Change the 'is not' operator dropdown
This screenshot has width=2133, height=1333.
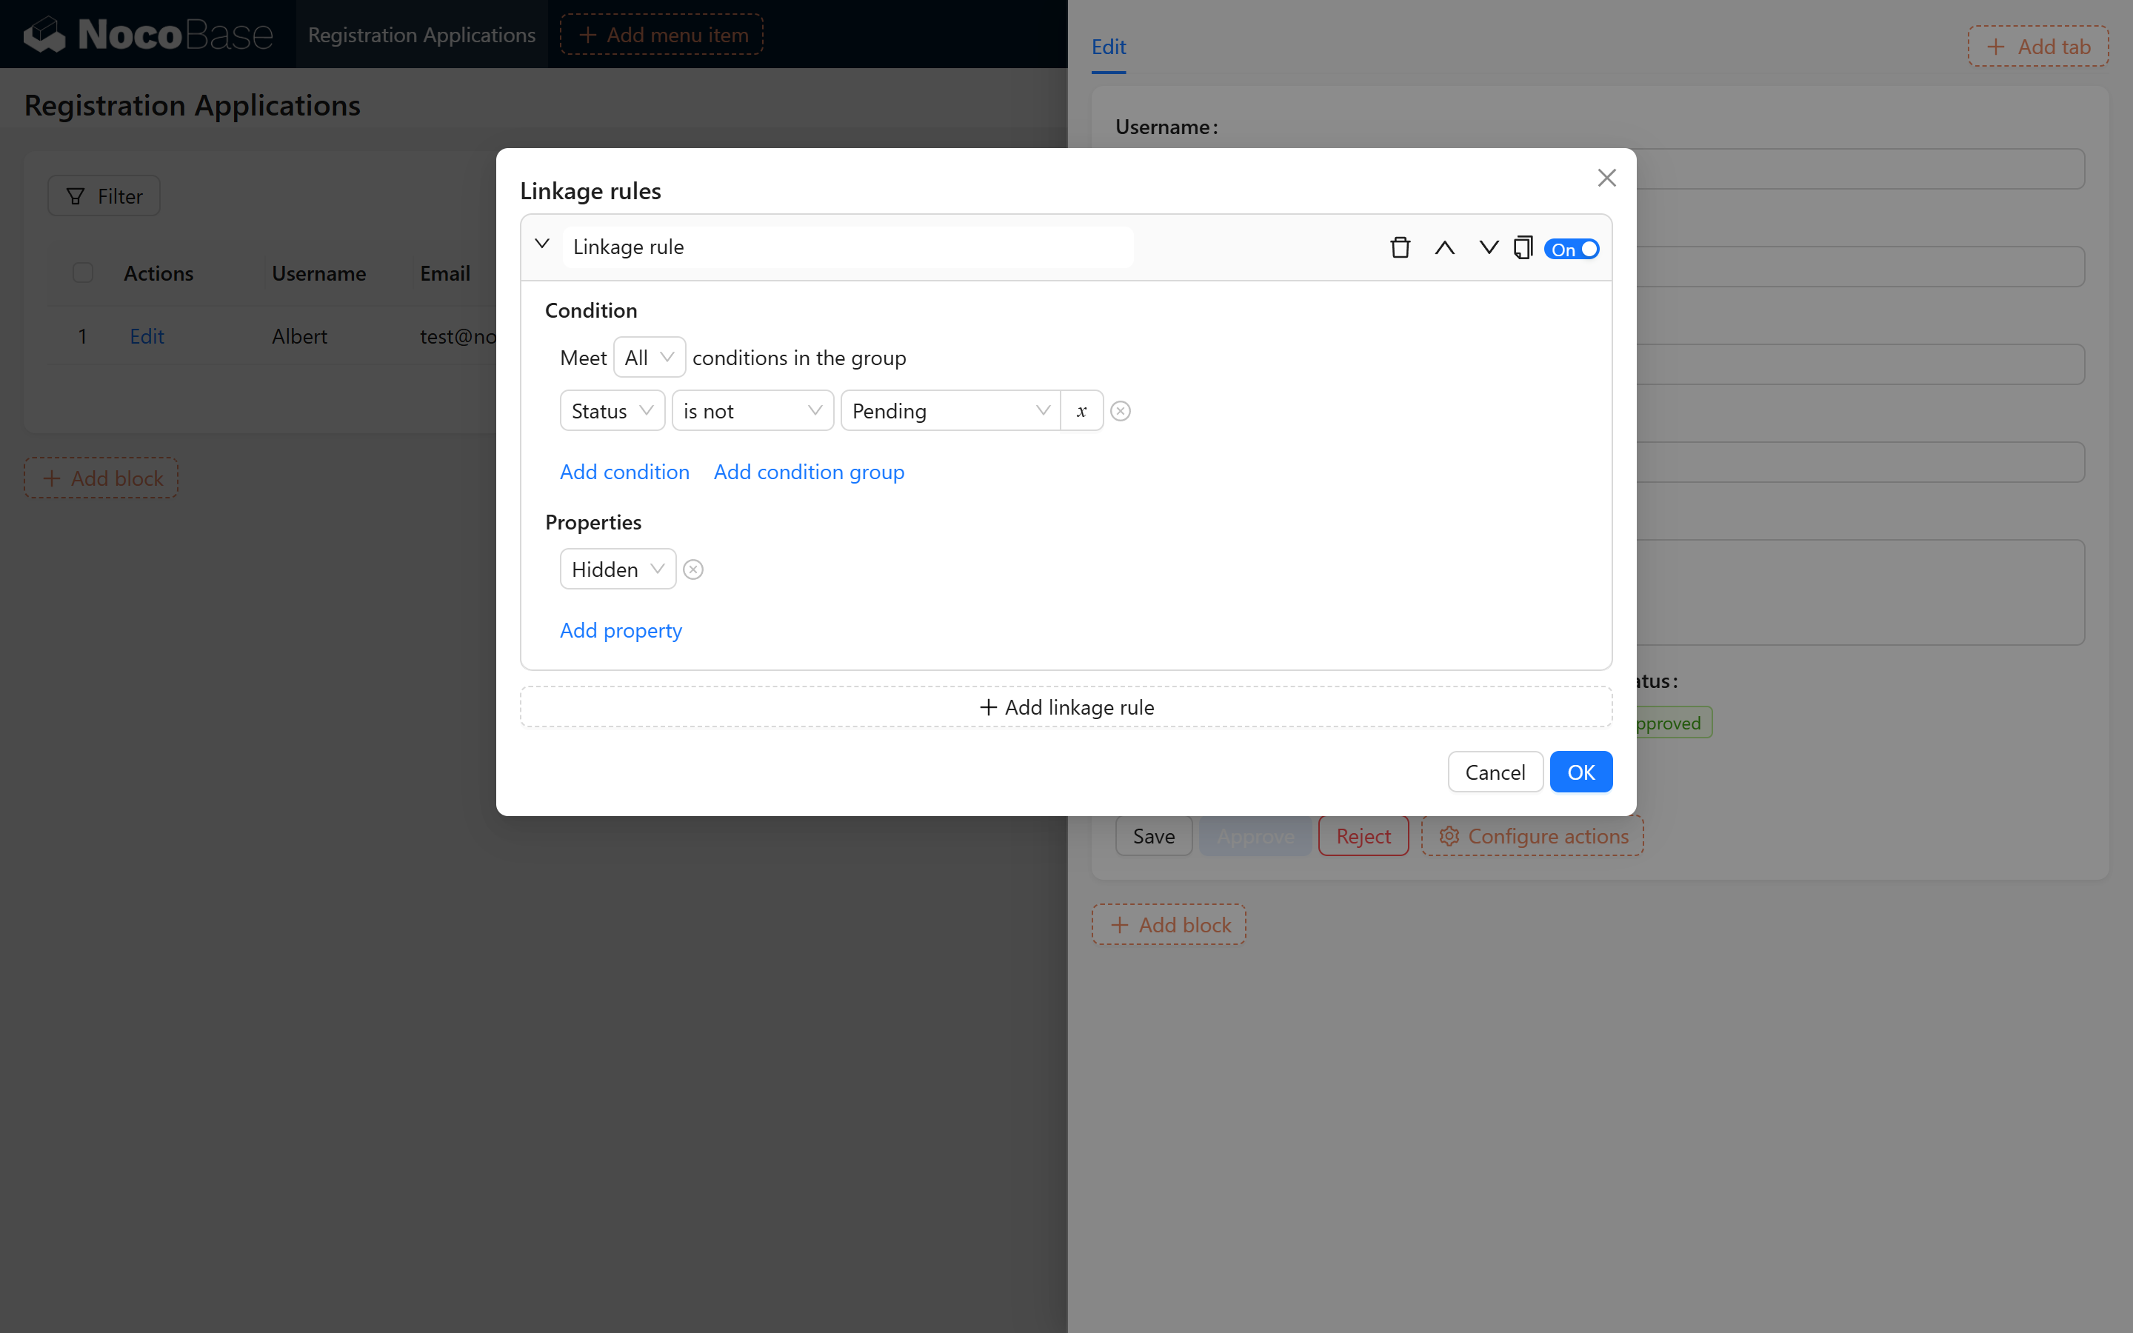(752, 411)
